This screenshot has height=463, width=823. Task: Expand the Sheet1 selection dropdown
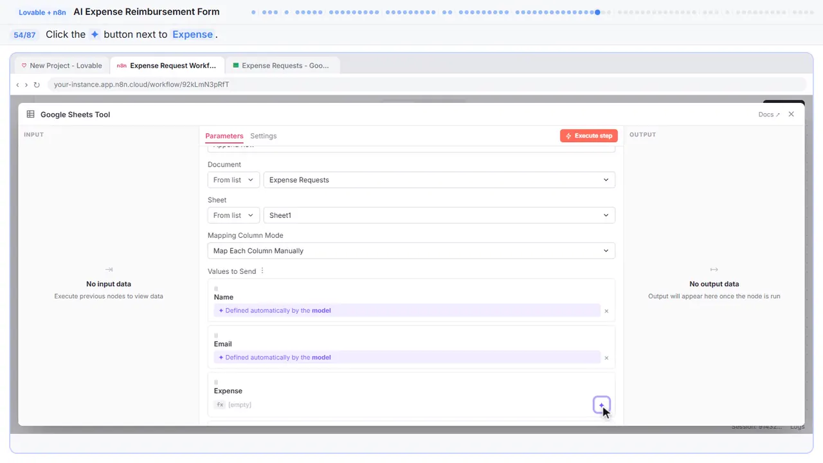(x=439, y=215)
